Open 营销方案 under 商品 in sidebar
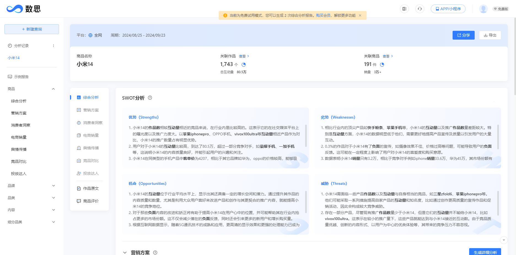Viewport: 516px width, 255px height. coord(19,113)
